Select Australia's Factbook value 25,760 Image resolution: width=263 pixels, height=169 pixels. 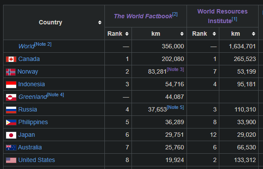(x=175, y=147)
